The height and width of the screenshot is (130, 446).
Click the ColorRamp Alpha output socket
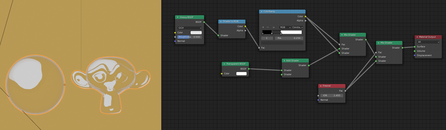tap(306, 20)
